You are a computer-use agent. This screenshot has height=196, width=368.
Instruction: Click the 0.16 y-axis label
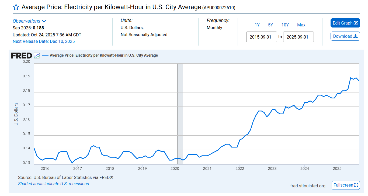pos(26,119)
